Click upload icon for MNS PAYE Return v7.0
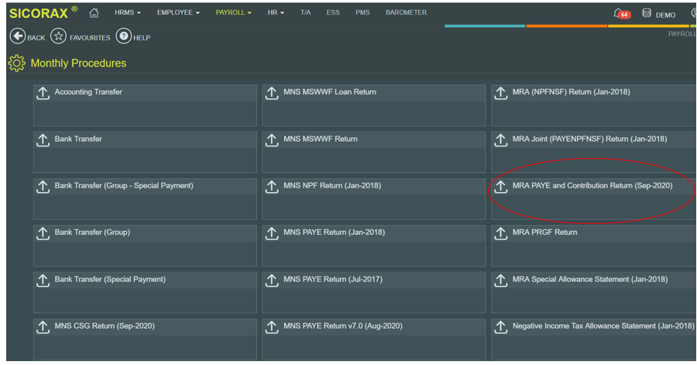 click(x=272, y=327)
